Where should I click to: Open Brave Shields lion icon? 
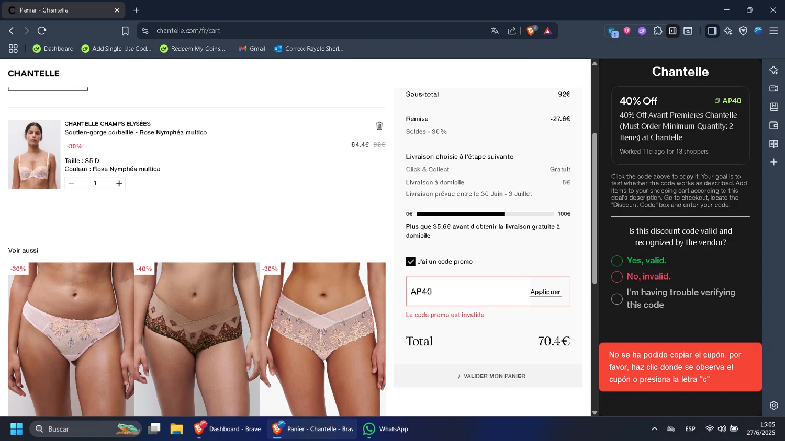click(531, 31)
